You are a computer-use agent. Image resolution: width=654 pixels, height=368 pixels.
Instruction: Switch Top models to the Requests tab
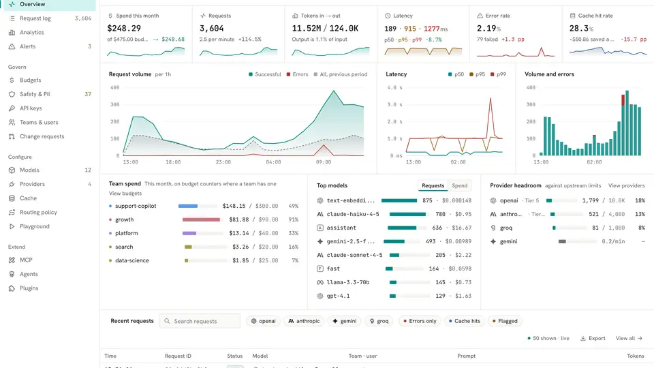(433, 185)
